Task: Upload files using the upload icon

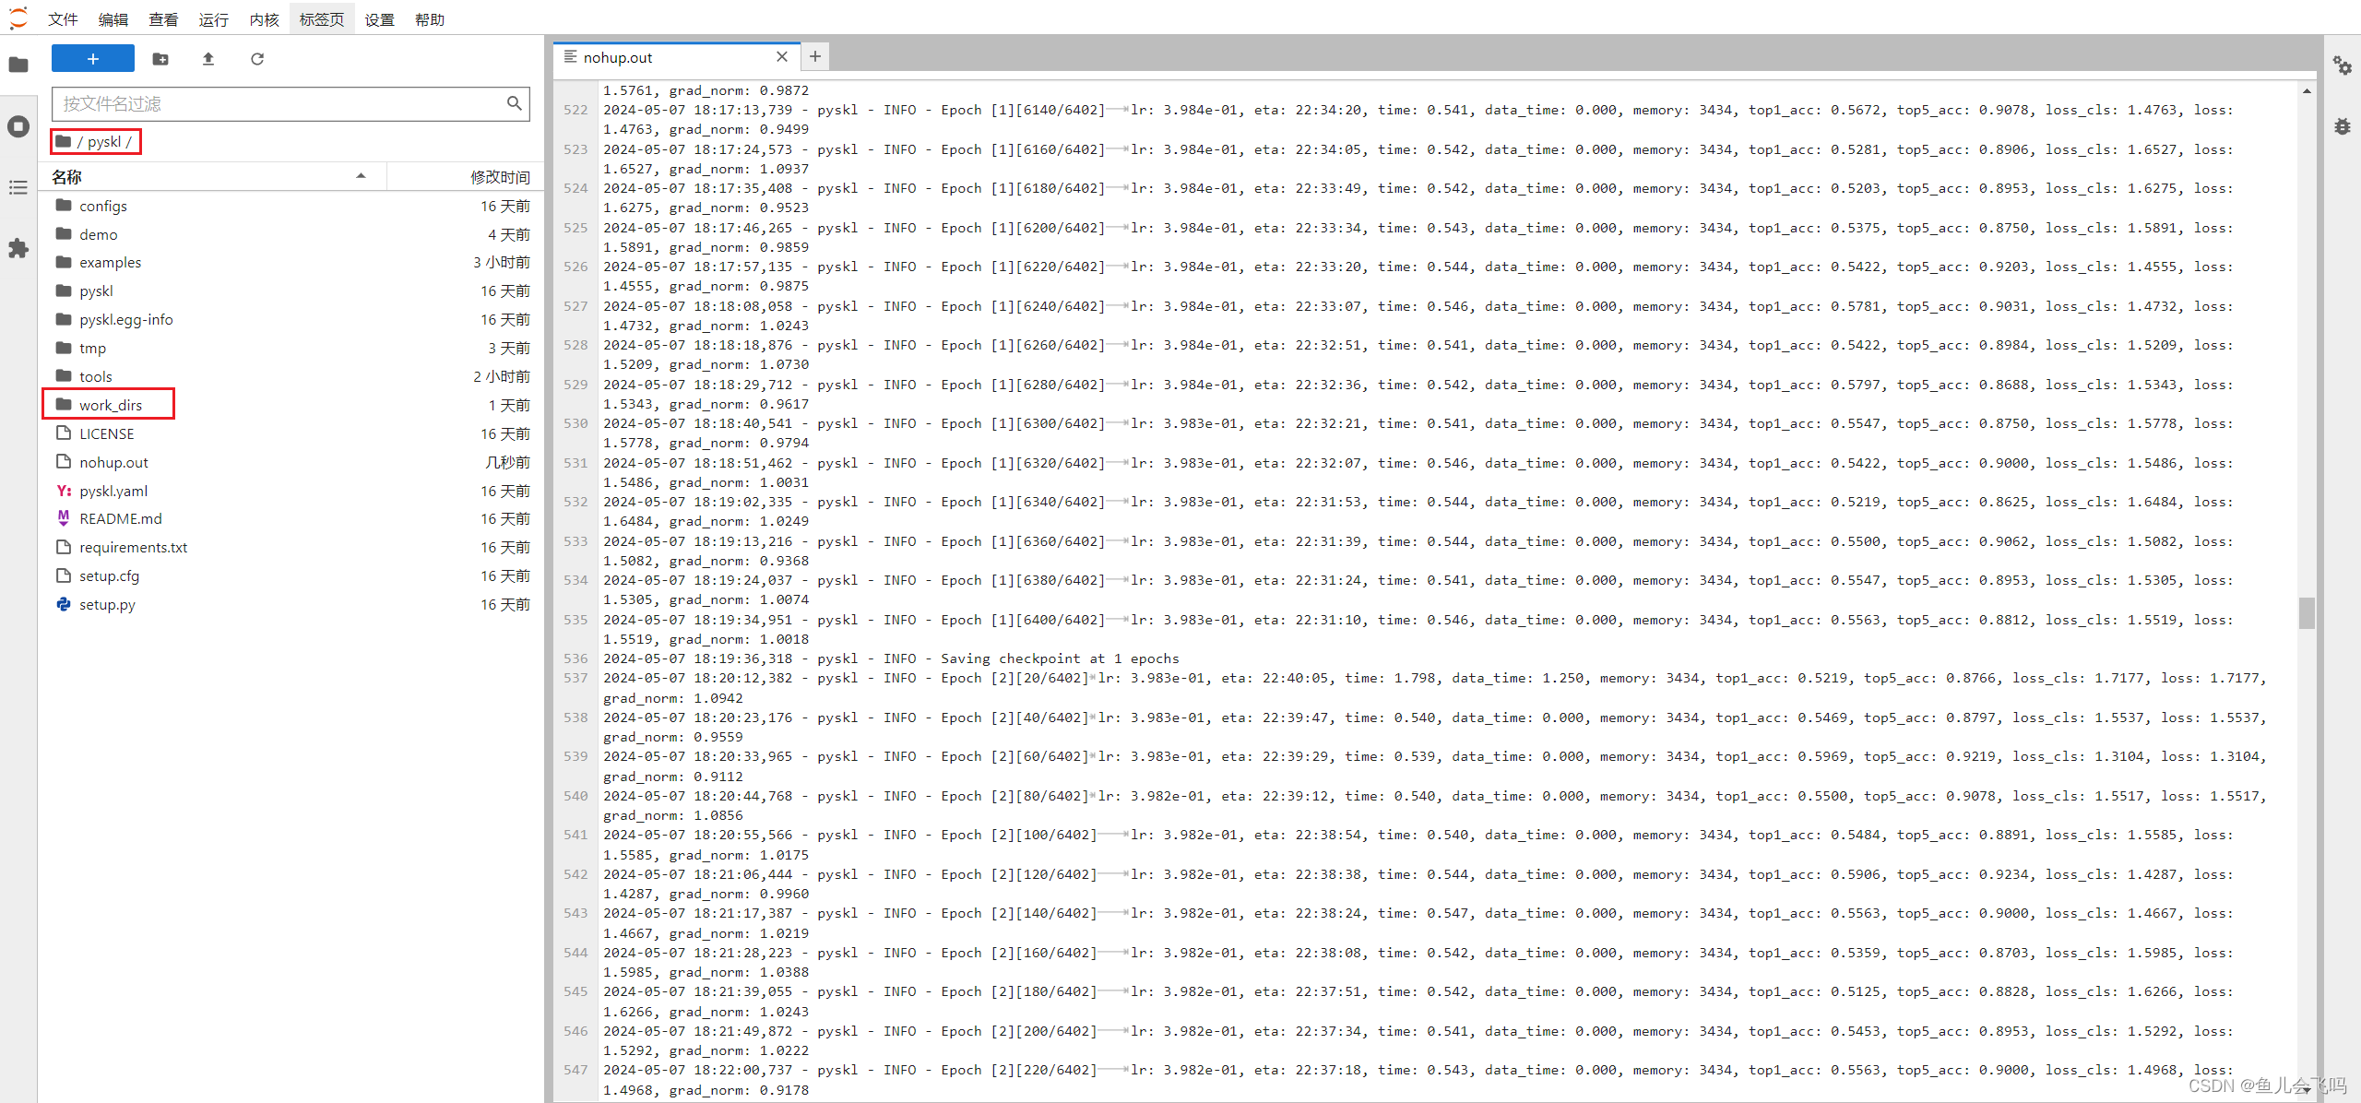Action: pos(208,58)
